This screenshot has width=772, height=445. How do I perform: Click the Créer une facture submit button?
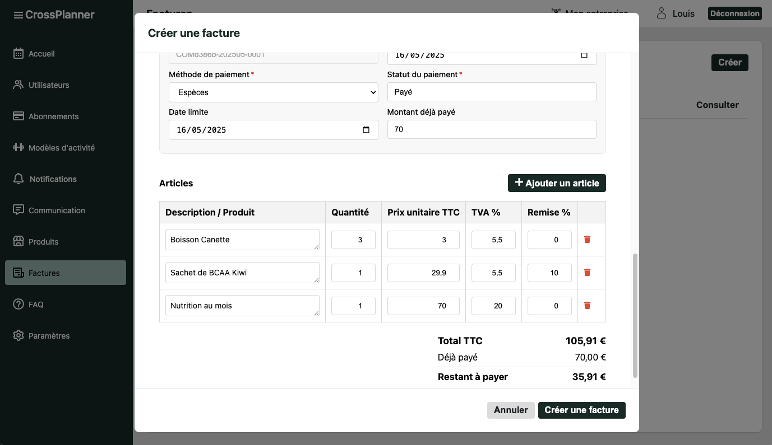coord(582,410)
